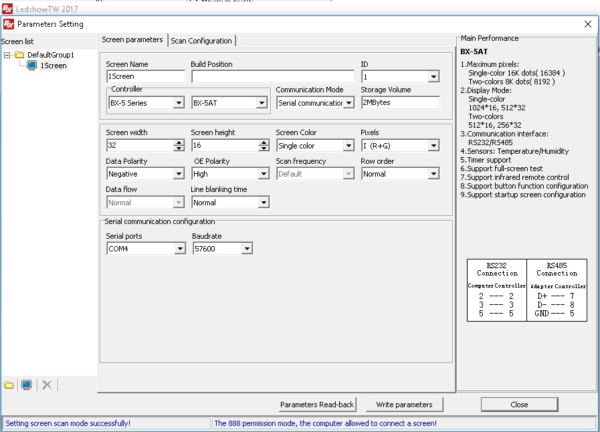Open the Pixels dropdown

pos(433,146)
